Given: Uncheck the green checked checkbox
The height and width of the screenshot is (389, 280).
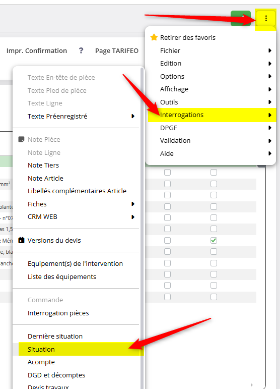Looking at the screenshot, I should 214,240.
